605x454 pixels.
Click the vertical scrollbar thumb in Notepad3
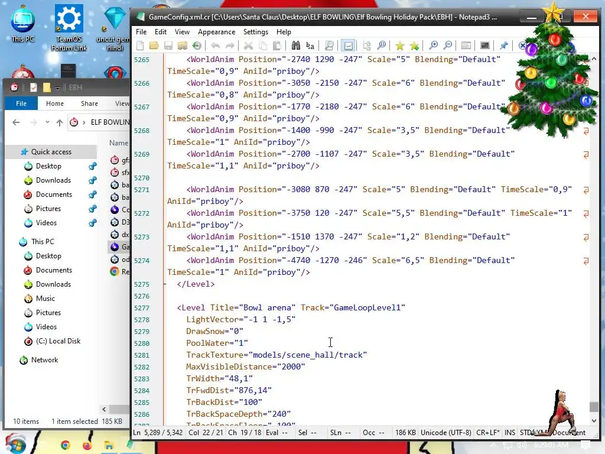[594, 407]
